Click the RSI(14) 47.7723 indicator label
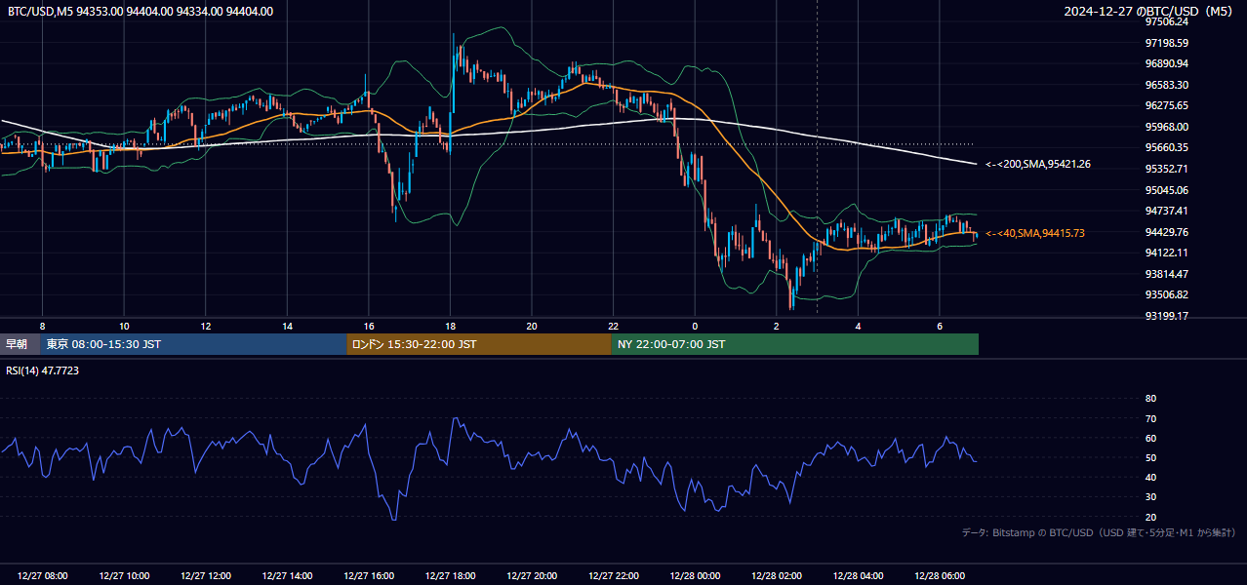The width and height of the screenshot is (1247, 585). (x=43, y=370)
